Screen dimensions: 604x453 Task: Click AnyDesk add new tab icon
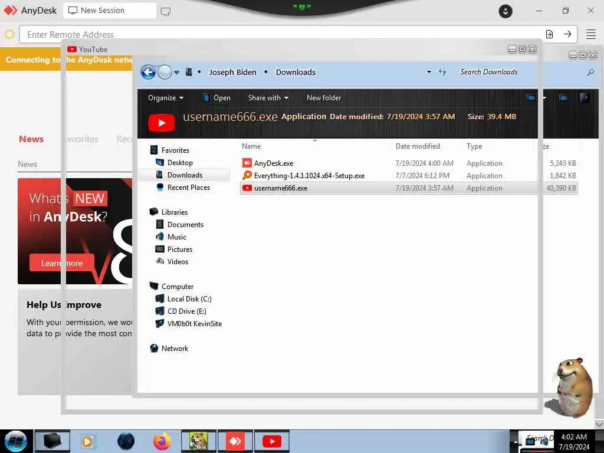pos(166,11)
